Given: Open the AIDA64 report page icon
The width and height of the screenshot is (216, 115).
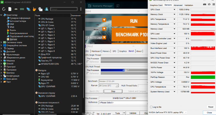Looking at the screenshot, I should click(10, 9).
